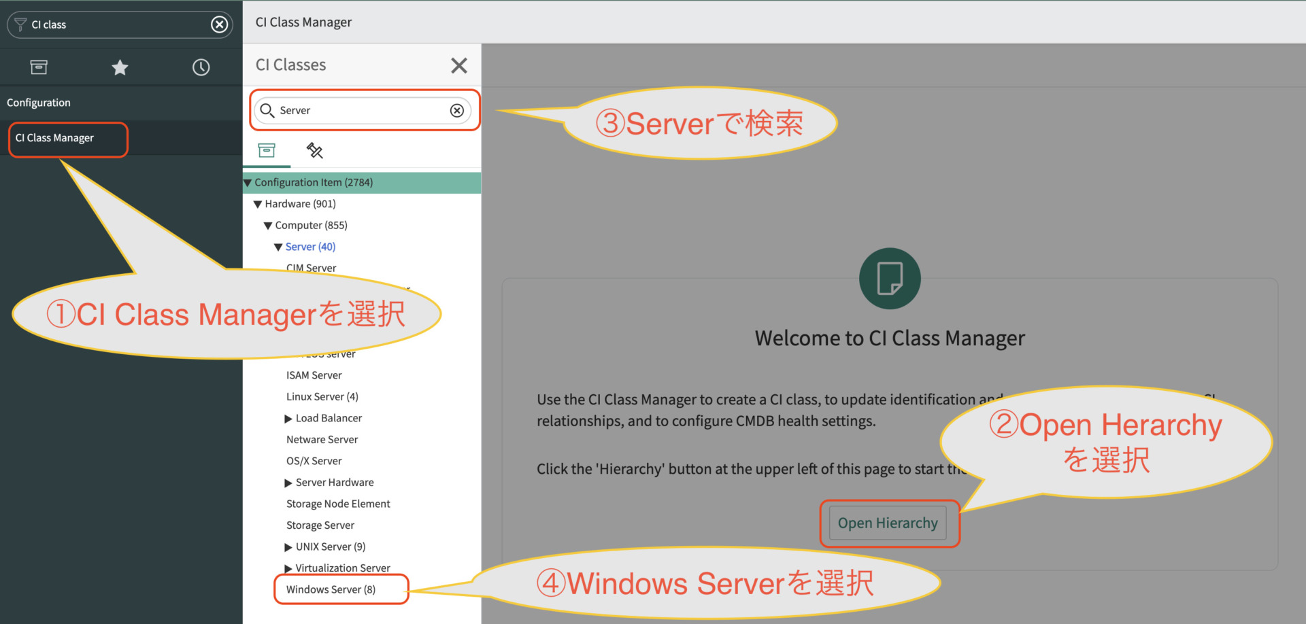Expand the UNIX Server tree node

pyautogui.click(x=288, y=546)
